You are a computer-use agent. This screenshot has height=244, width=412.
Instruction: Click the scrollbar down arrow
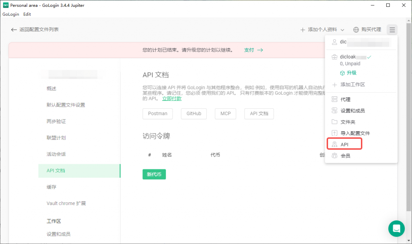[x=409, y=240]
